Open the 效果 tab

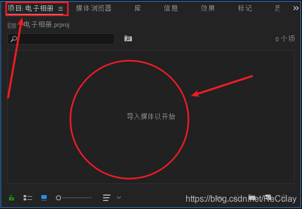pos(208,9)
